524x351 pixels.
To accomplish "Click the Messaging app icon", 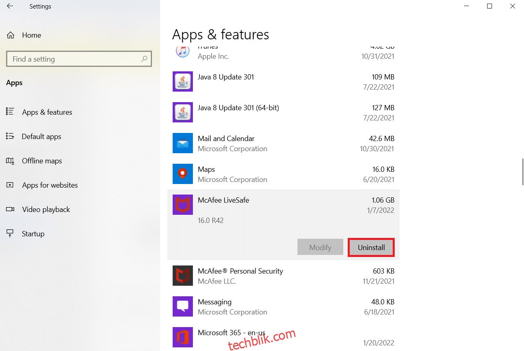I will 183,306.
